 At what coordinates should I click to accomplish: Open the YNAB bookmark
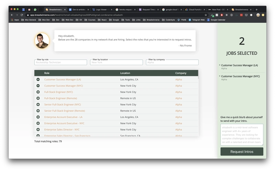coord(182,20)
